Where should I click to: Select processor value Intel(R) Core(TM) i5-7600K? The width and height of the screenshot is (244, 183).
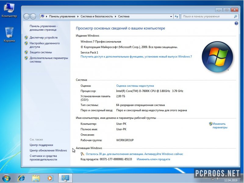pyautogui.click(x=149, y=91)
